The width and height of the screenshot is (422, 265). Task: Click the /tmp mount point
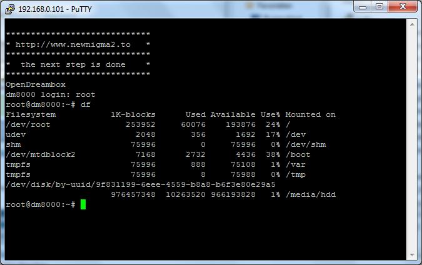coord(296,174)
